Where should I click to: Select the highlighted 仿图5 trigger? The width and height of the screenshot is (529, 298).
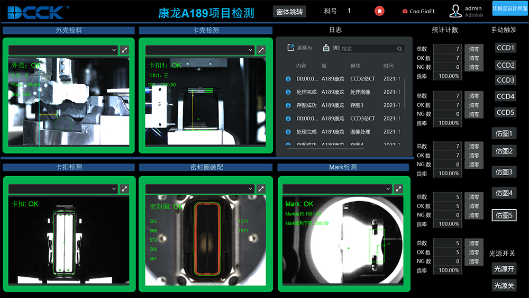pos(504,215)
